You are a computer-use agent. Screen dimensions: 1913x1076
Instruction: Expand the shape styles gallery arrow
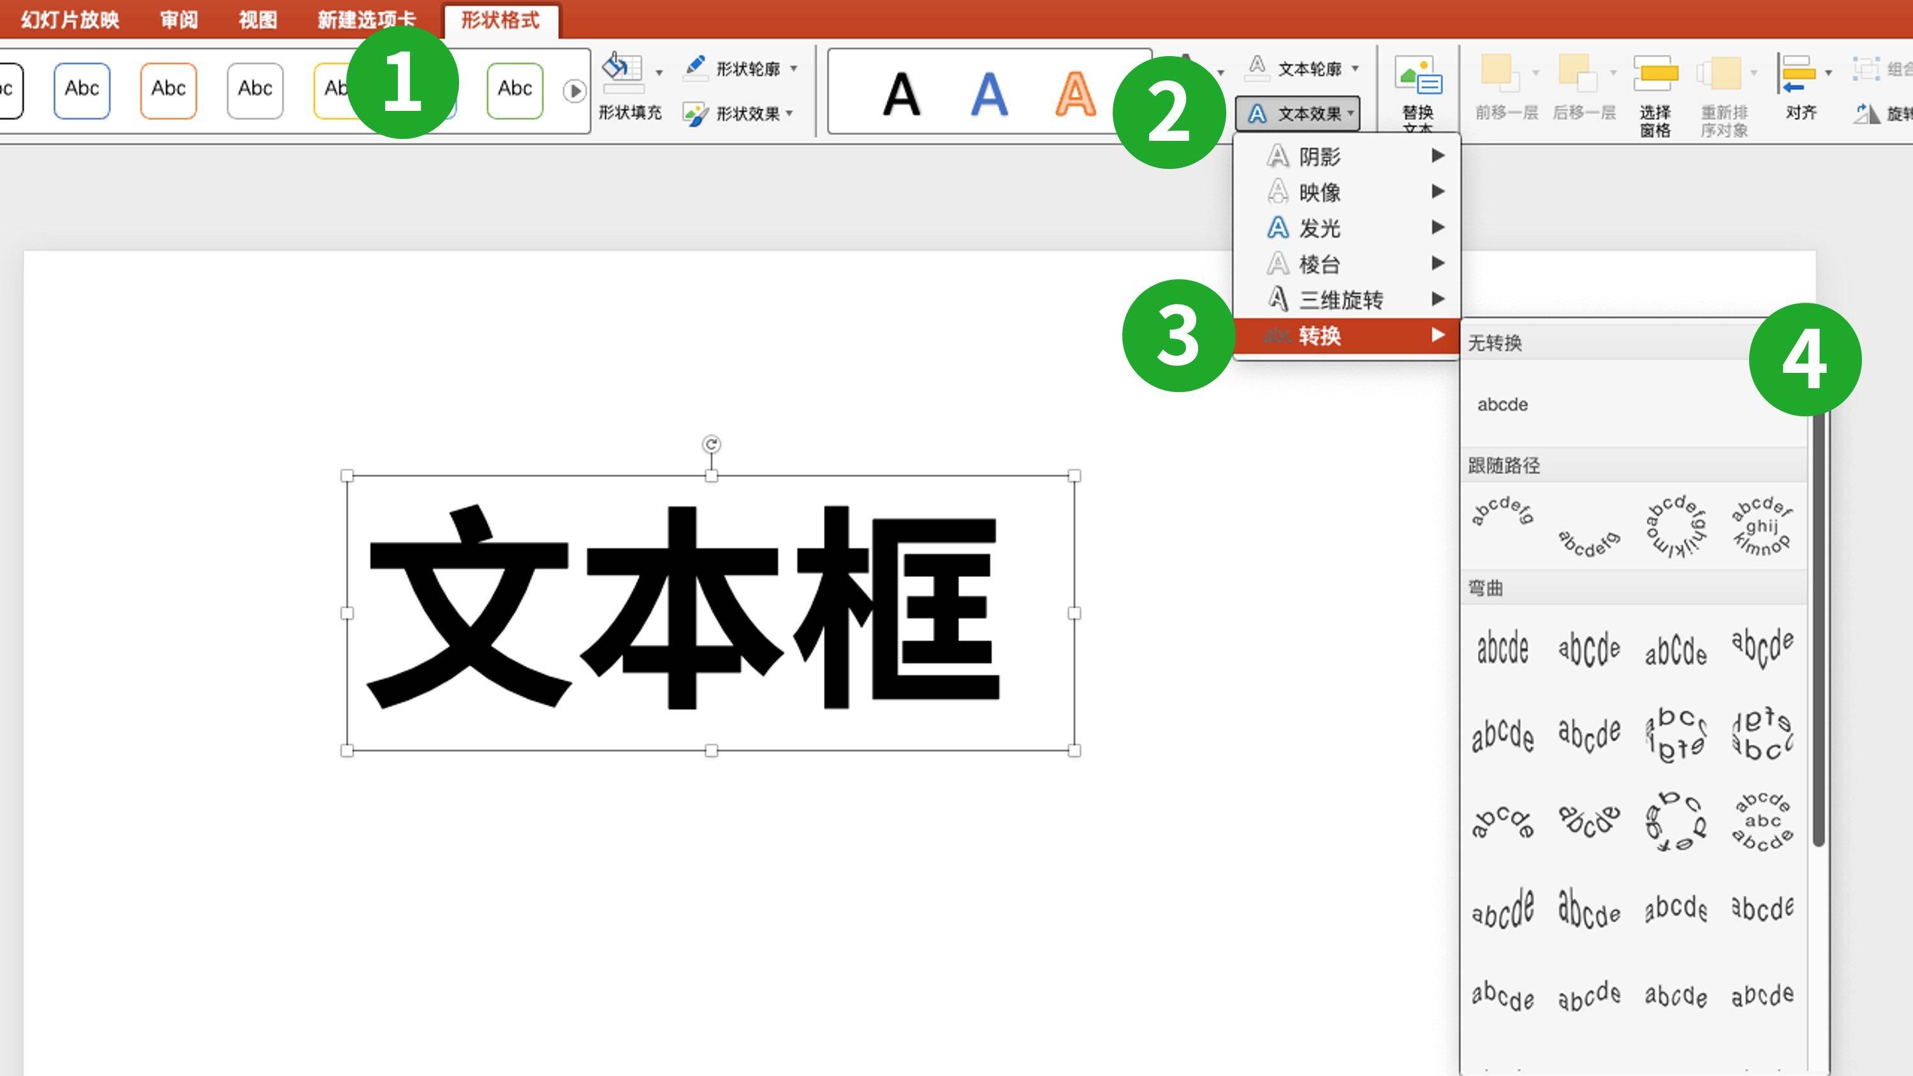(573, 91)
